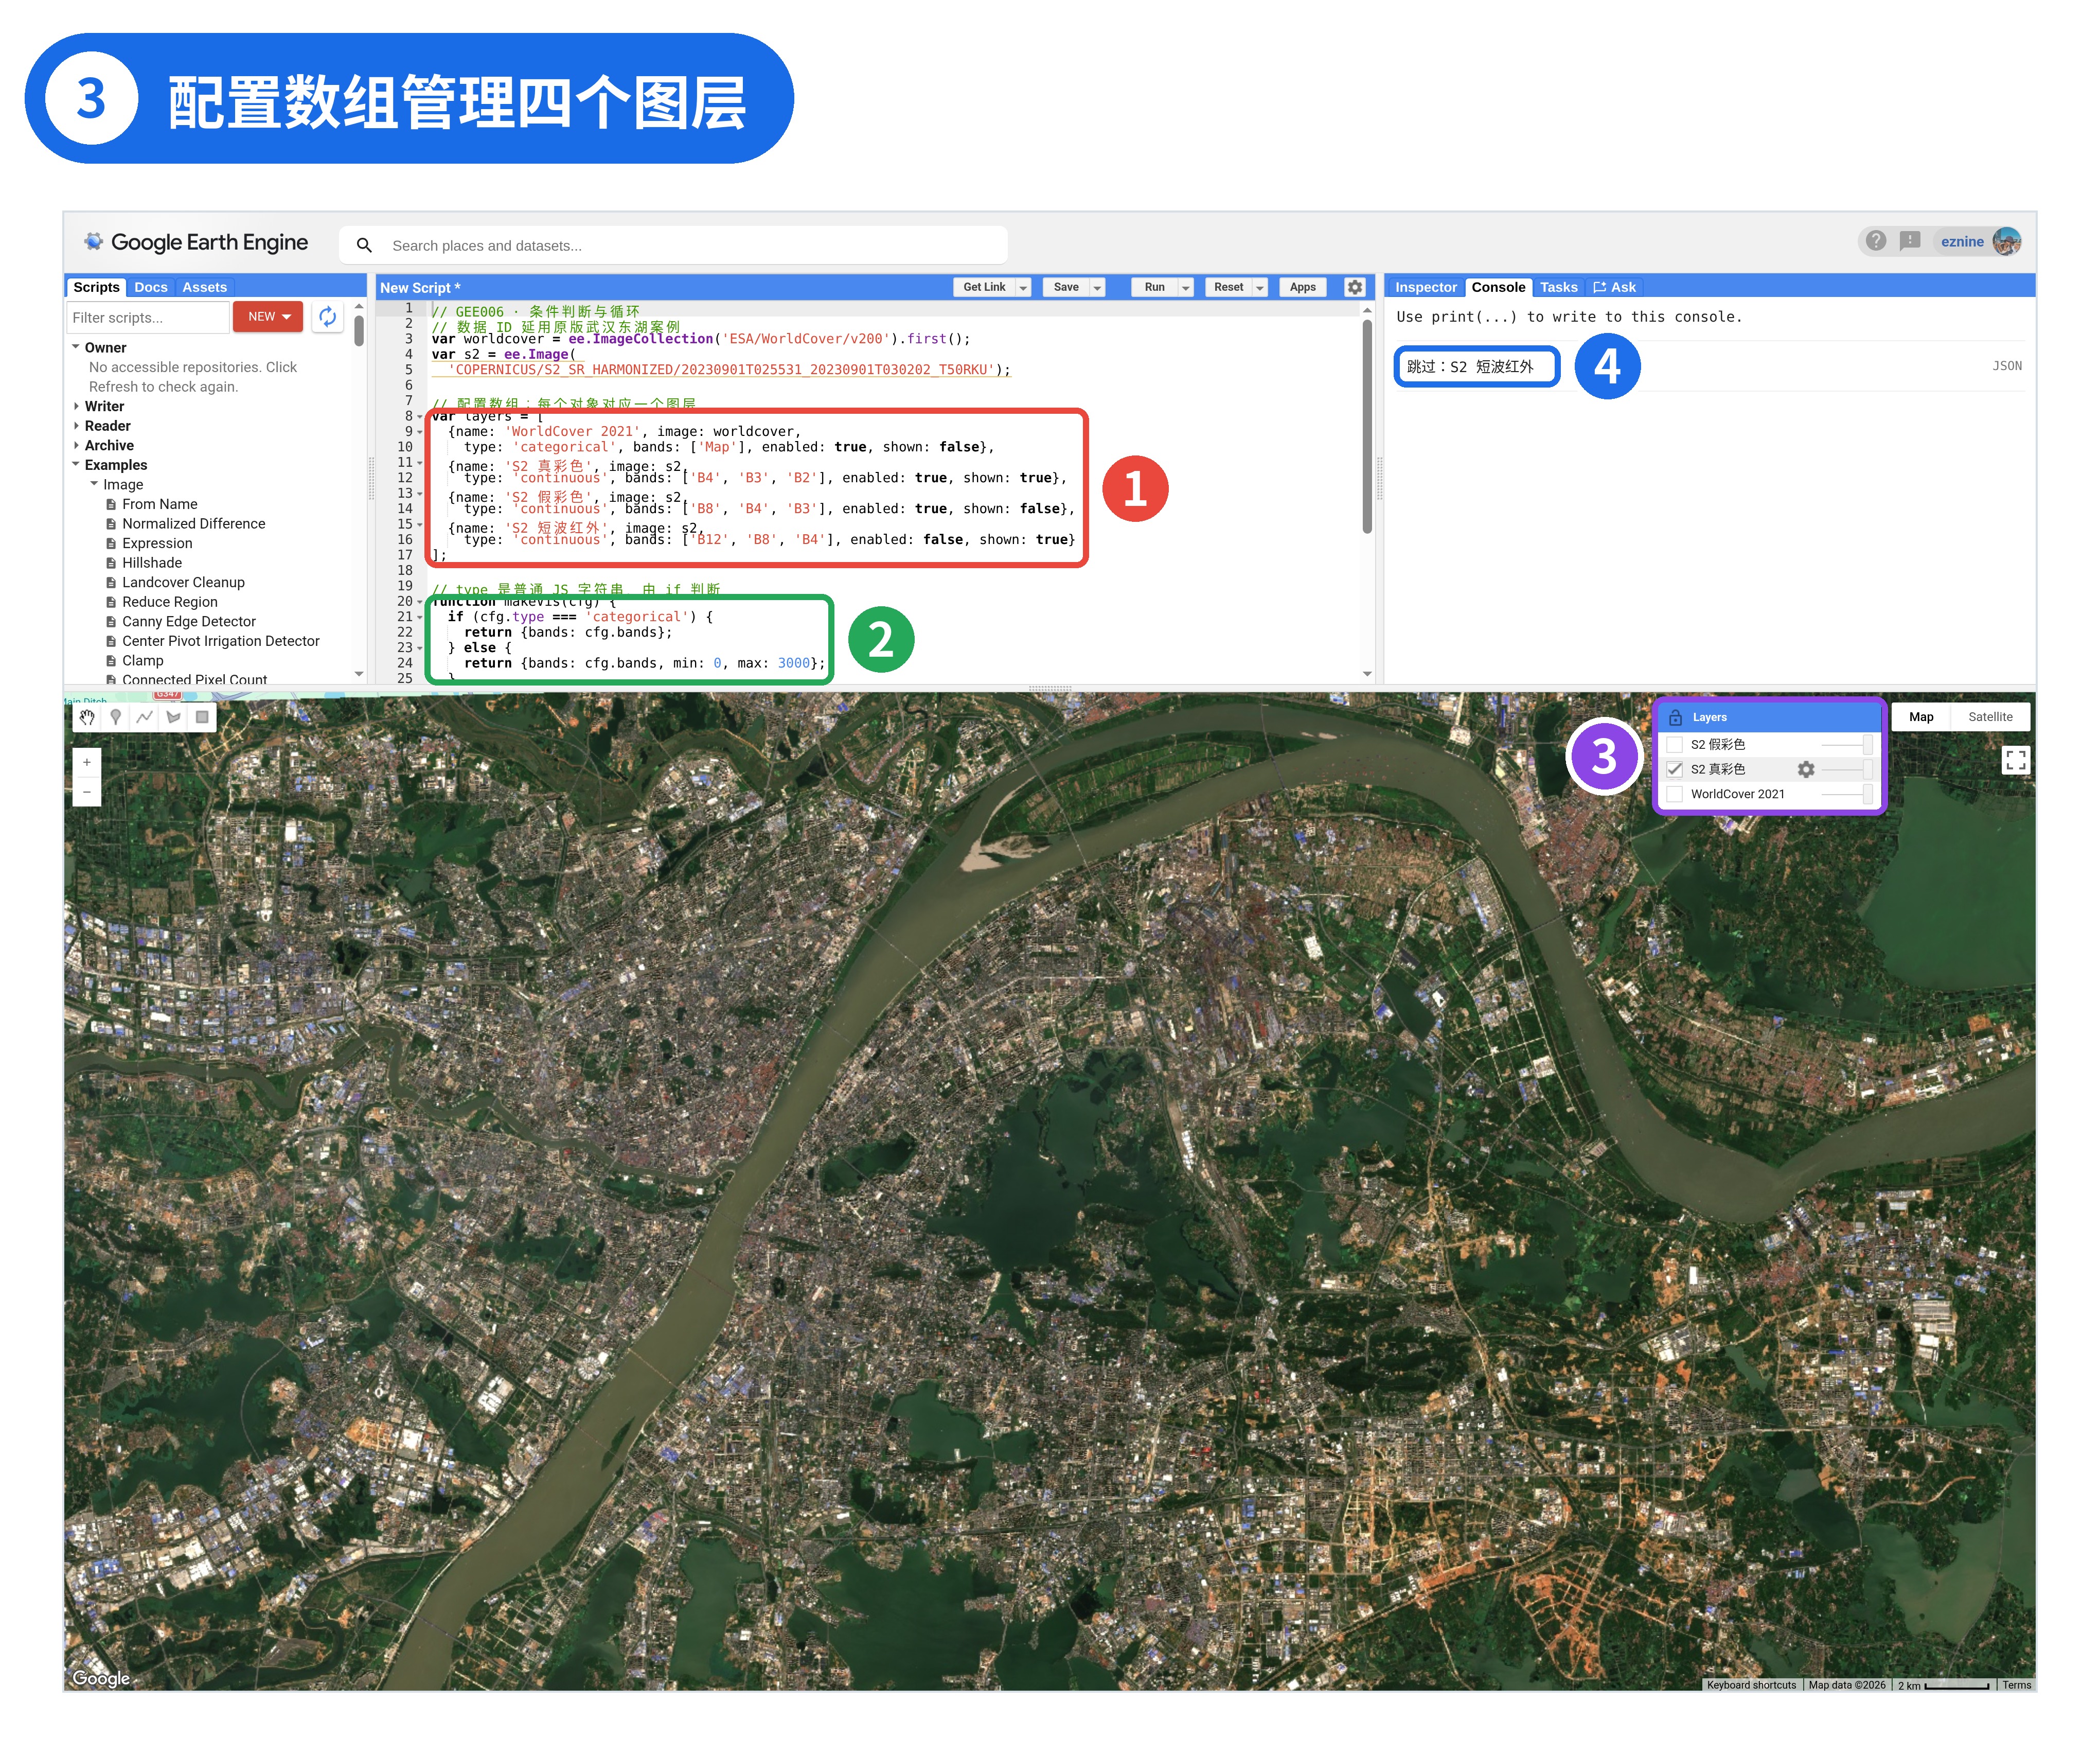The height and width of the screenshot is (1755, 2100).
Task: Collapse the Examples tree node
Action: 76,465
